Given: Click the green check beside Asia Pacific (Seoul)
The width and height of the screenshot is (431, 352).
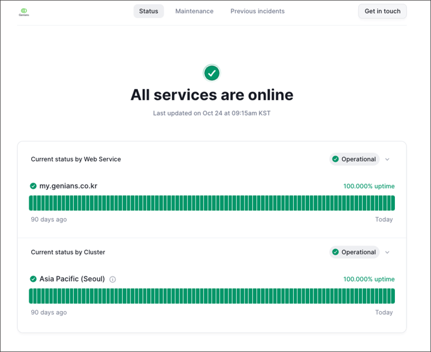Looking at the screenshot, I should (x=33, y=279).
